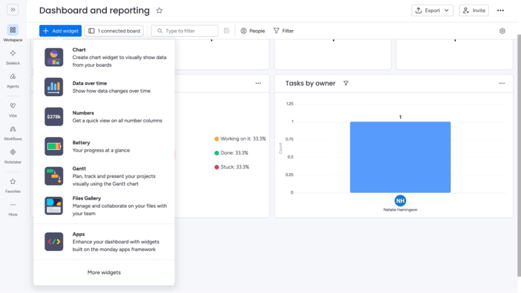Image resolution: width=521 pixels, height=293 pixels.
Task: Click More widgets at the menu bottom
Action: pyautogui.click(x=104, y=272)
